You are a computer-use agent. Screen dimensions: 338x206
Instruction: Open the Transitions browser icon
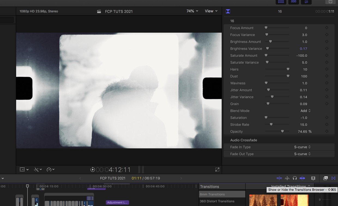click(333, 178)
